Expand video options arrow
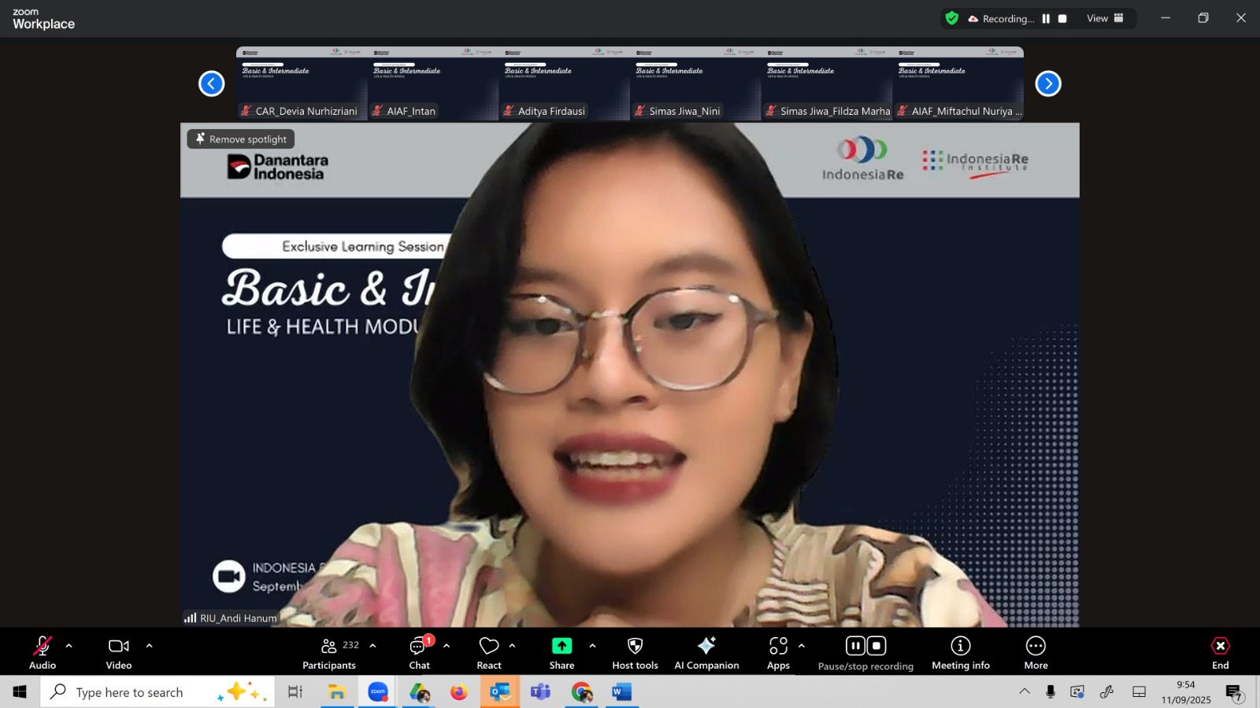 tap(149, 646)
